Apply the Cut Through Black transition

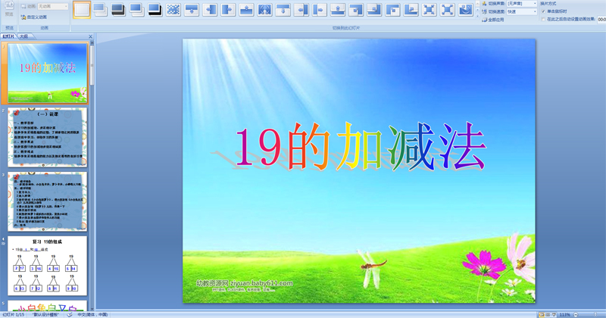point(155,10)
